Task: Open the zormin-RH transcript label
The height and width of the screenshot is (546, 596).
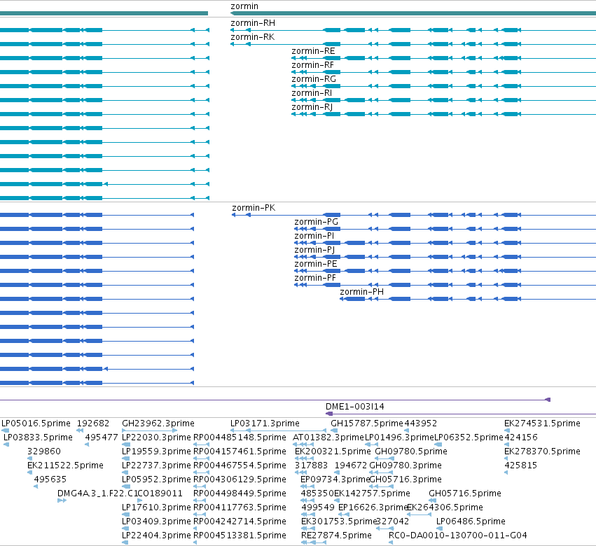Action: [x=253, y=23]
